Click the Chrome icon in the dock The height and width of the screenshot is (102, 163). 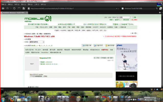[103, 98]
